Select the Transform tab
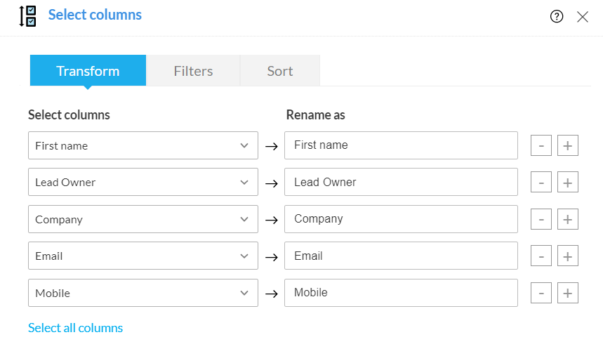The height and width of the screenshot is (349, 603). (88, 71)
